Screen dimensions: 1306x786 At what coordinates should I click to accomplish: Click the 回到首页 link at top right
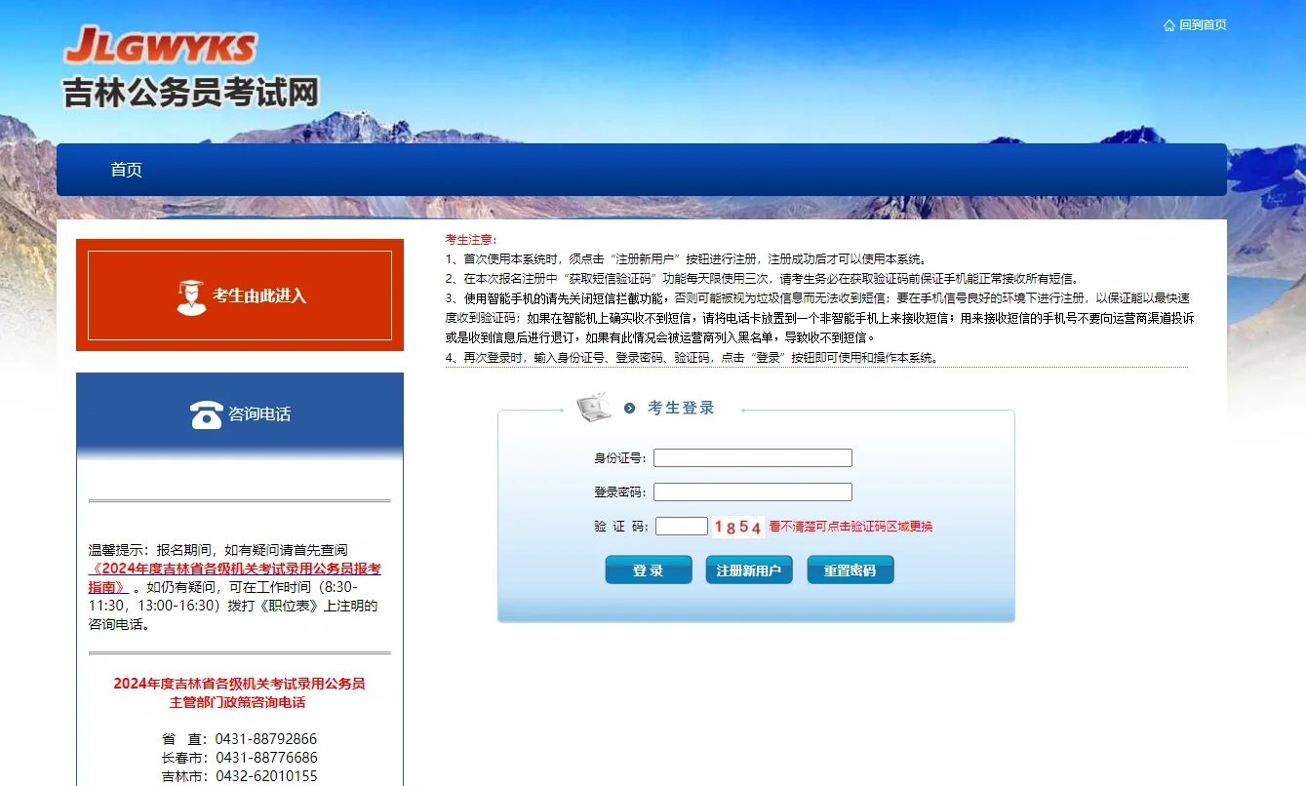[1201, 24]
